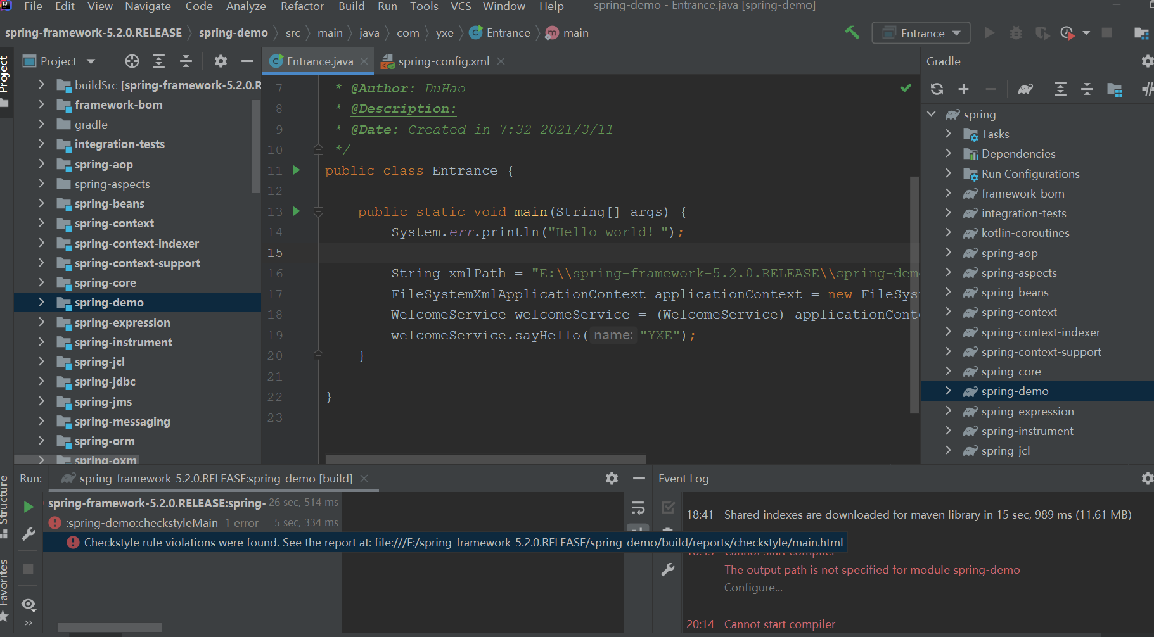Select the Entrance.java editor tab
Viewport: 1154px width, 637px height.
tap(319, 61)
